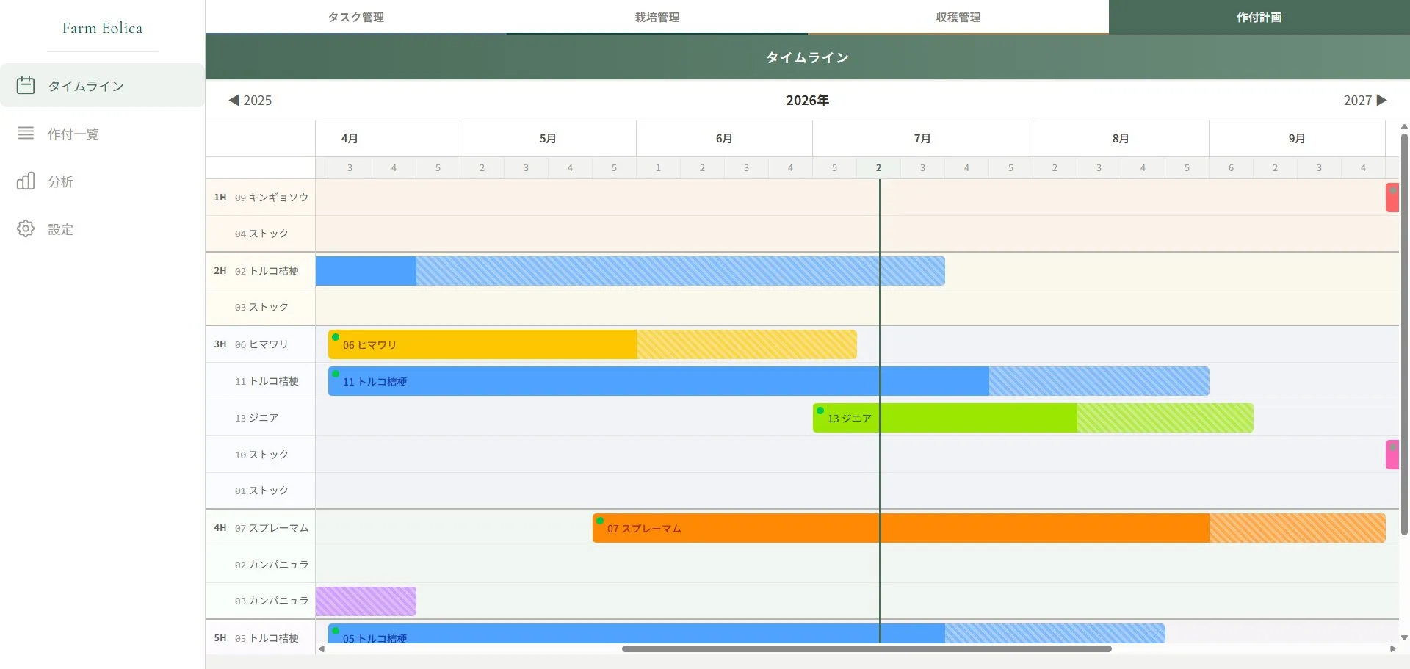The width and height of the screenshot is (1410, 669).
Task: Click the hatched section of 13 ジニア bar
Action: point(1165,418)
